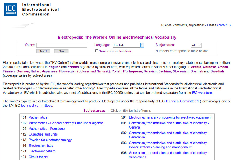Open Electromagnetism subject area

(42, 151)
